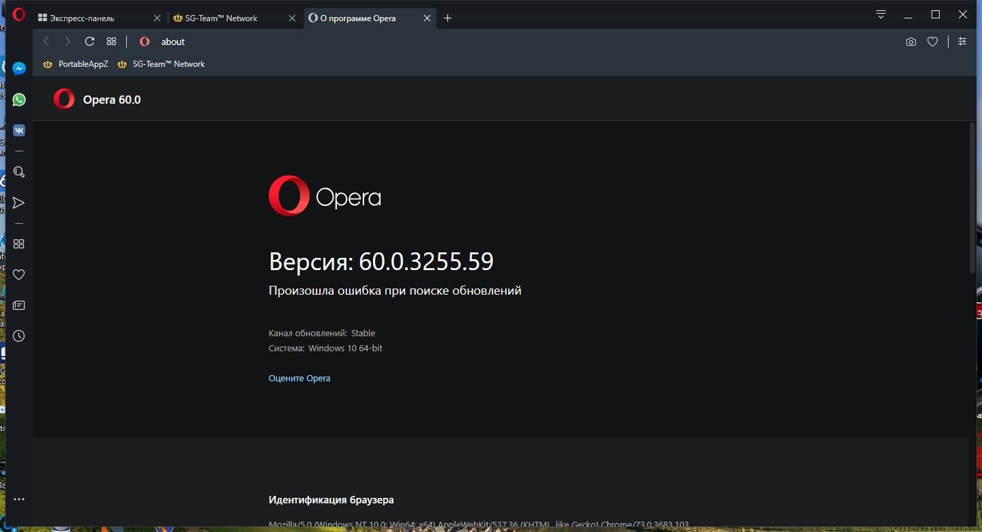Open the tab menu icon in title bar
Image resolution: width=982 pixels, height=532 pixels.
881,14
